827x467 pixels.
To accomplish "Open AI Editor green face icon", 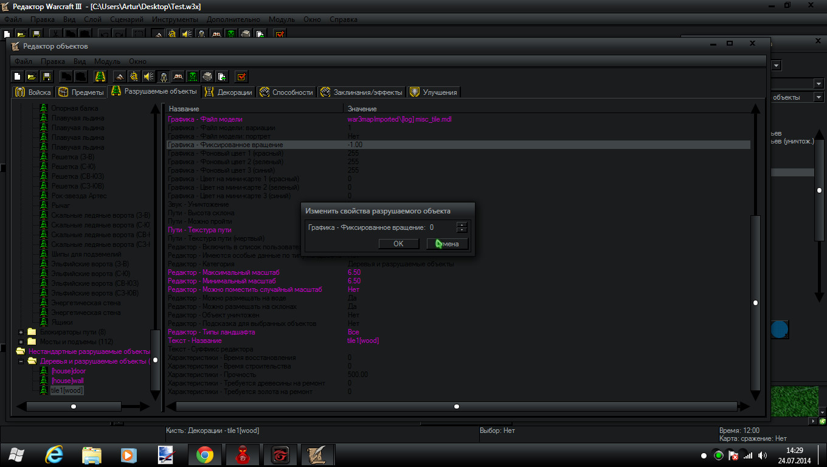I will 192,77.
